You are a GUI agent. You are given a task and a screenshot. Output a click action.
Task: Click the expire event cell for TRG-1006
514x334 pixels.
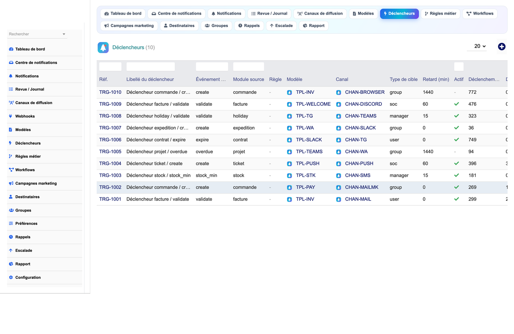202,140
